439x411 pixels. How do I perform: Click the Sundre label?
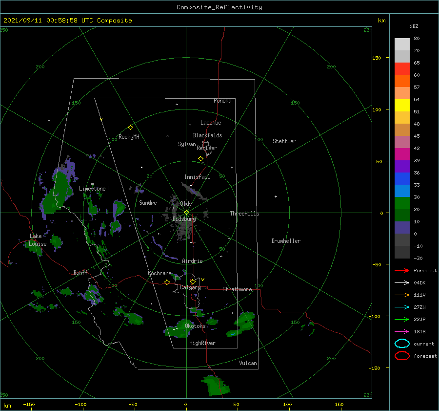[x=148, y=203]
